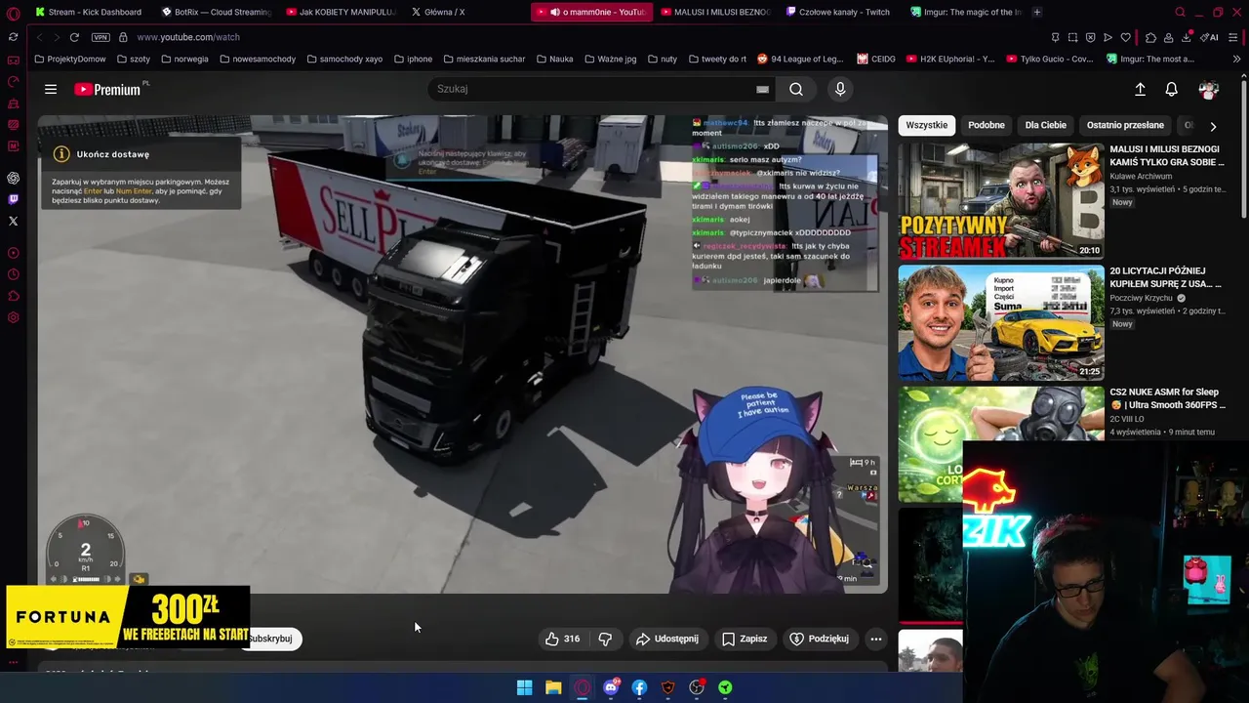Open CEIDG bookmark

876,59
